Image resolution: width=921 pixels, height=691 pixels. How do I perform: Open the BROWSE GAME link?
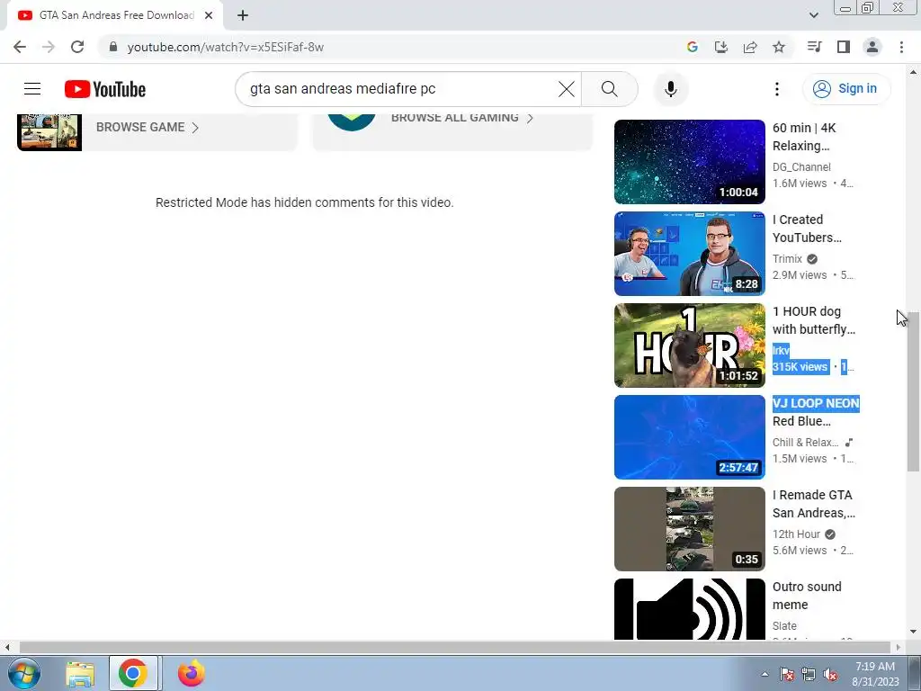click(147, 128)
